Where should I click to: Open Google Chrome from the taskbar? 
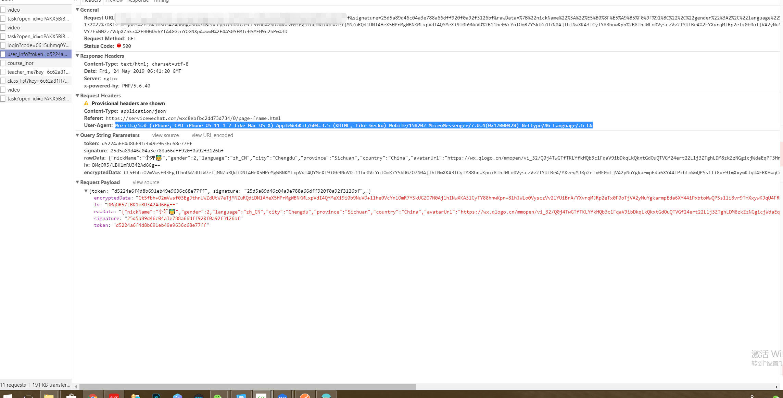93,396
